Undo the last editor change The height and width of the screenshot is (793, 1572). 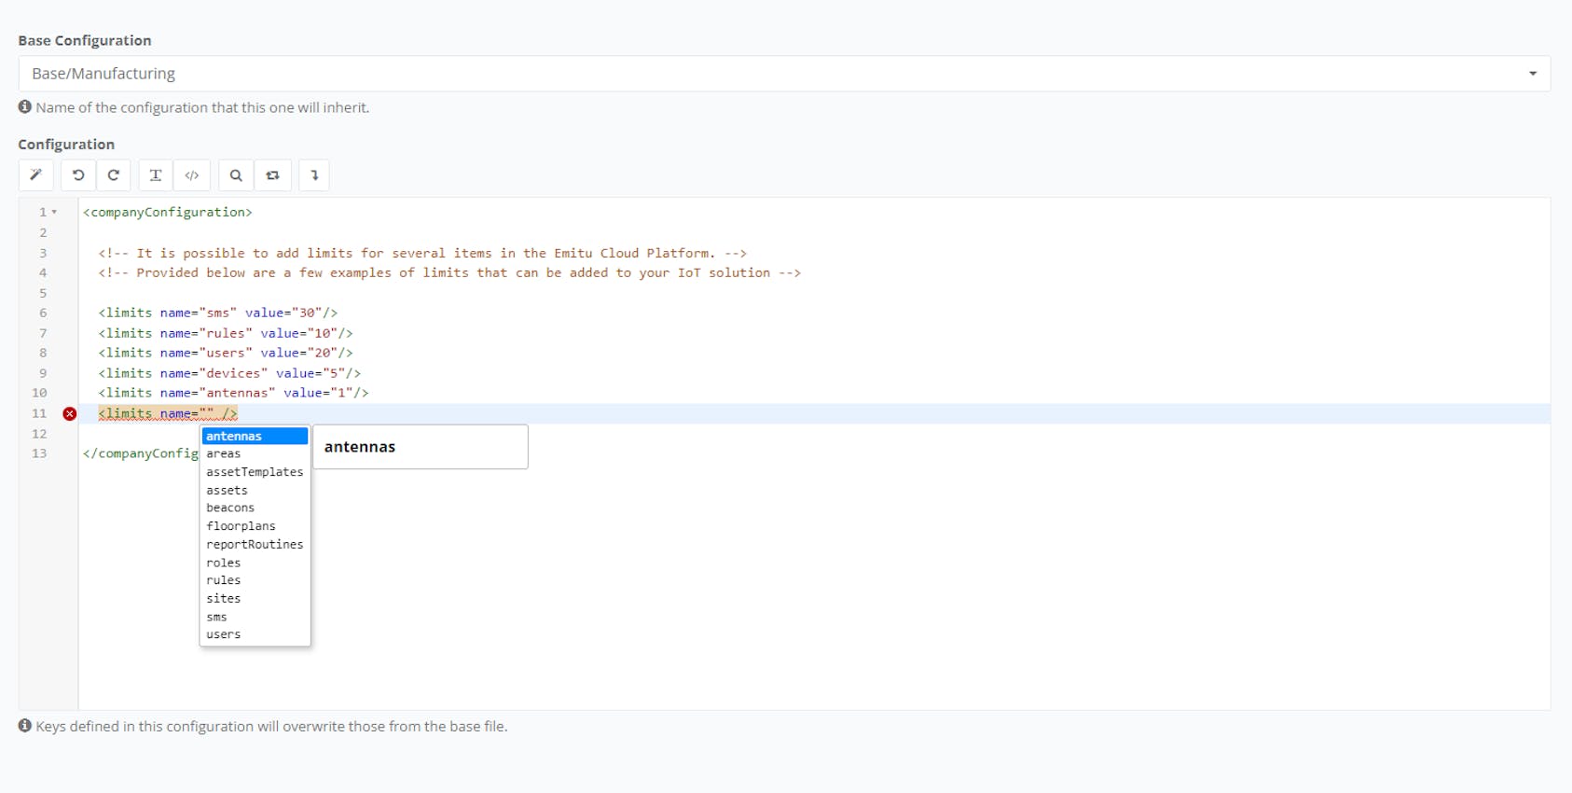pyautogui.click(x=78, y=175)
